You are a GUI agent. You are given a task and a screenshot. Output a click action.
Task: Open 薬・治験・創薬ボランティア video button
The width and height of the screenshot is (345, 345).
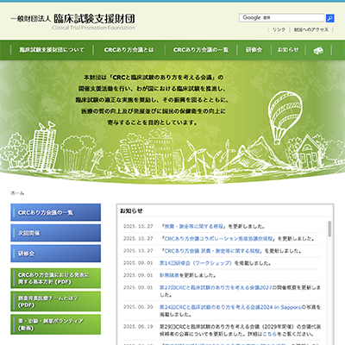(56, 324)
